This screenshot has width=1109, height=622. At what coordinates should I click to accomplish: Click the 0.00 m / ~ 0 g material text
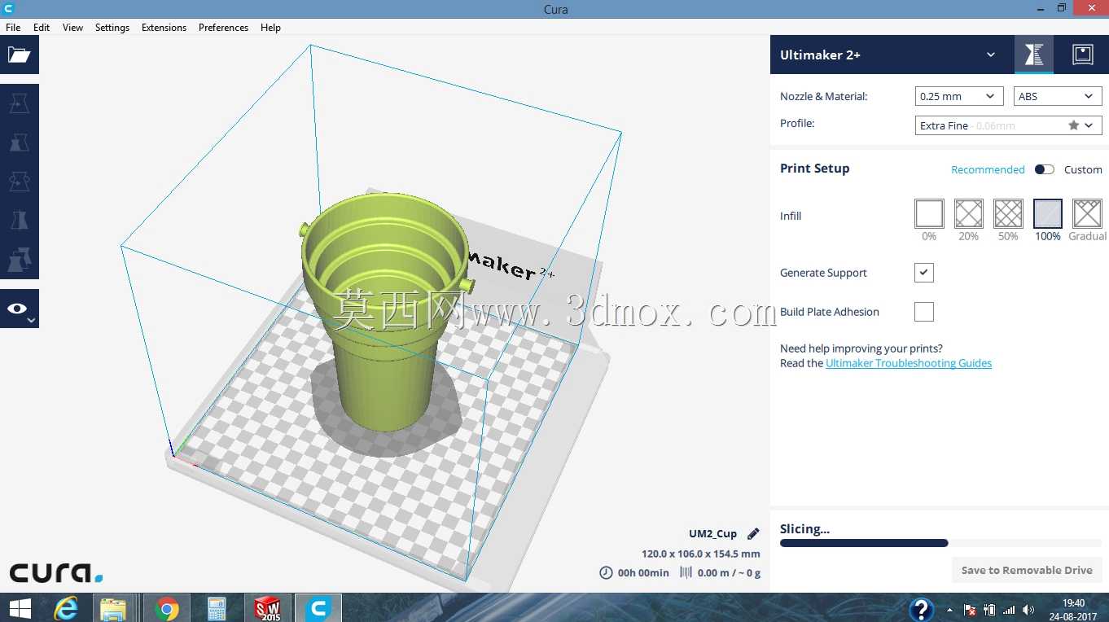(729, 572)
